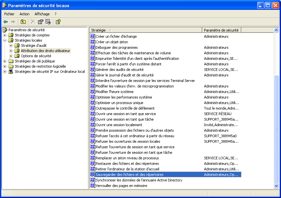Collapse the Stratégies locales node
Viewport: 281px width, 198px height.
click(5, 40)
